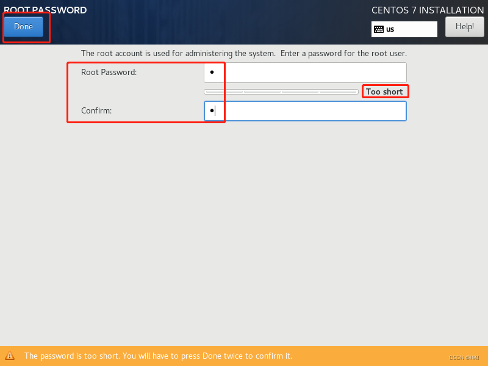The width and height of the screenshot is (488, 366).
Task: Open the Help! button
Action: point(464,27)
